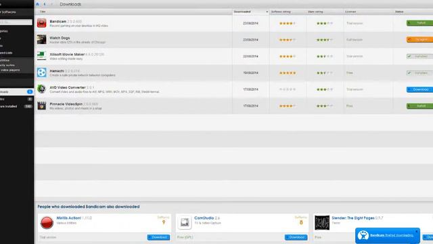Click 'Free' license in Hamachi row

point(350,73)
